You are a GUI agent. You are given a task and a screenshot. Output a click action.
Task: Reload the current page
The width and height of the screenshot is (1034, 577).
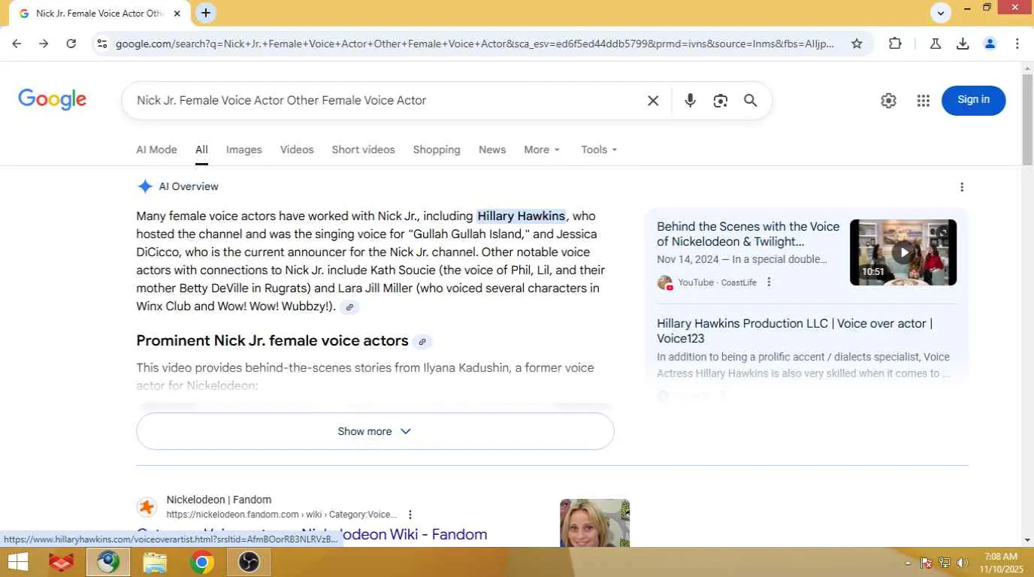point(71,44)
